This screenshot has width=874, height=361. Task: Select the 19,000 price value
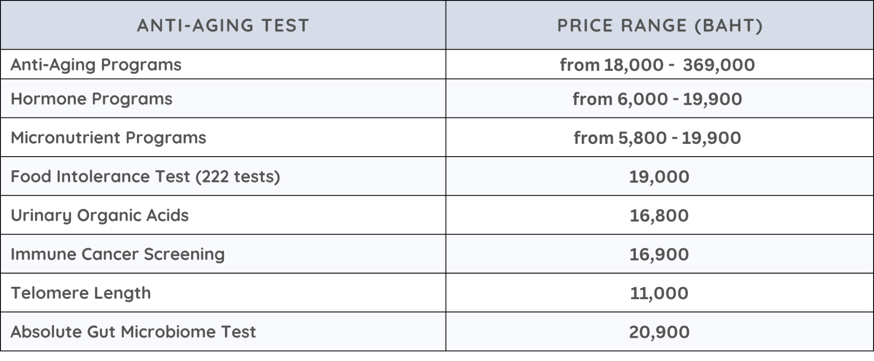coord(659,177)
